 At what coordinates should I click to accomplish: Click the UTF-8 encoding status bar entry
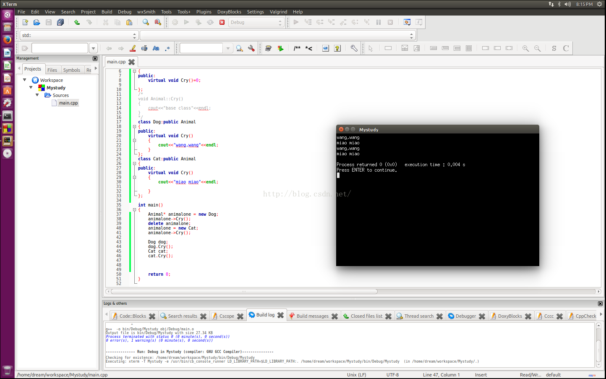[x=393, y=375]
